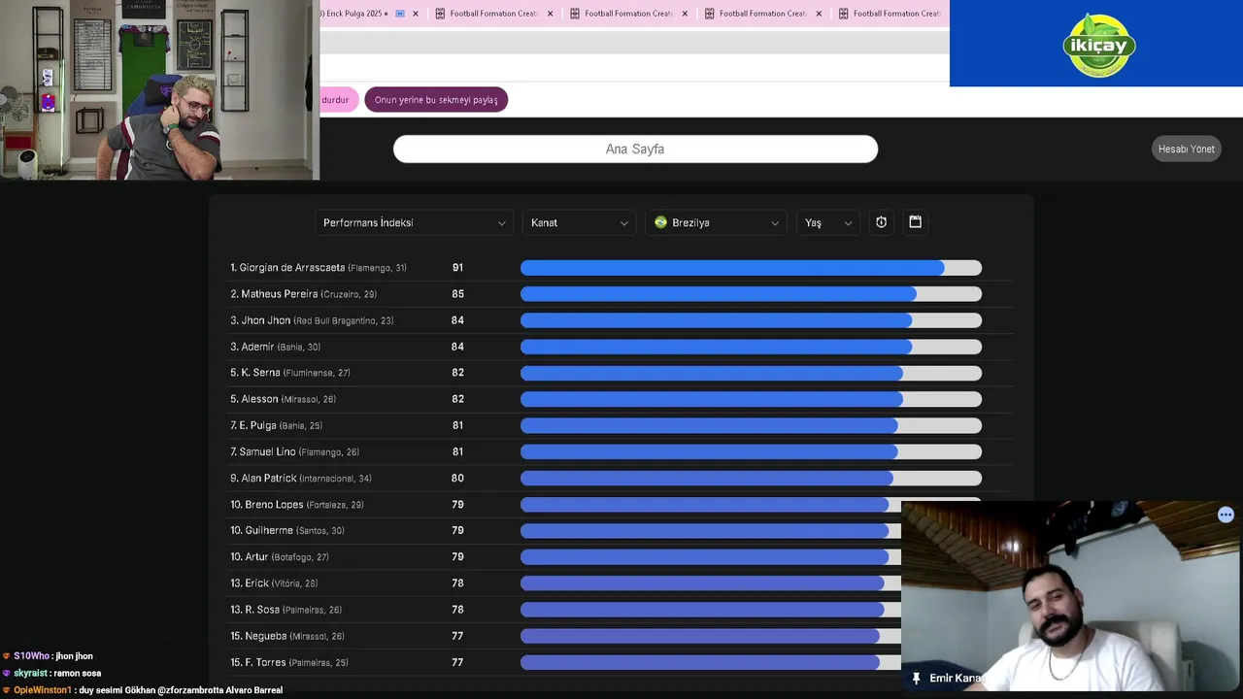This screenshot has width=1243, height=699.
Task: Select player Artur of Botafogo
Action: (563, 557)
